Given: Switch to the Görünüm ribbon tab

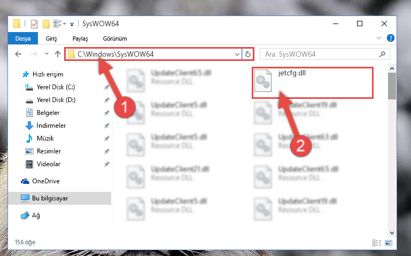Looking at the screenshot, I should pyautogui.click(x=115, y=38).
